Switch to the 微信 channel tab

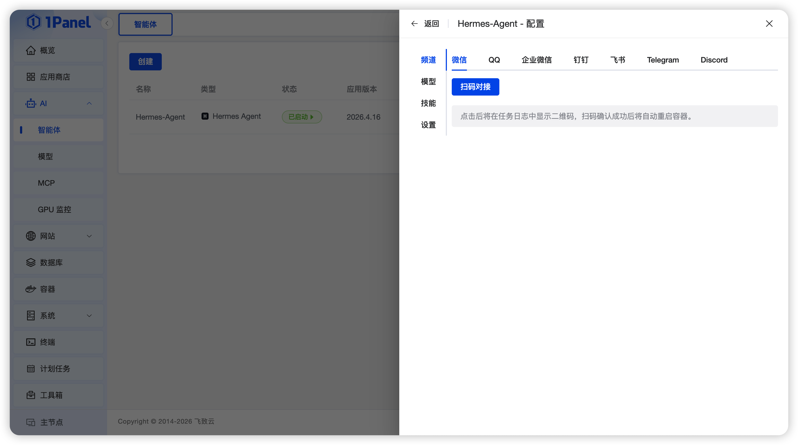point(459,60)
